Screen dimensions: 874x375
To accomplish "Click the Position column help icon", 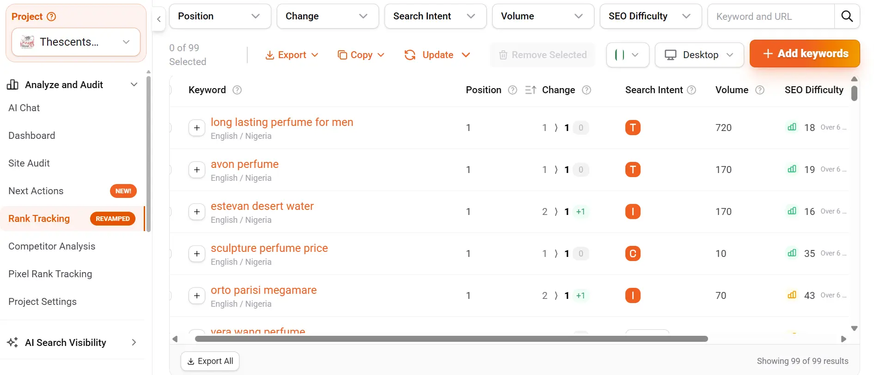I will tap(513, 90).
